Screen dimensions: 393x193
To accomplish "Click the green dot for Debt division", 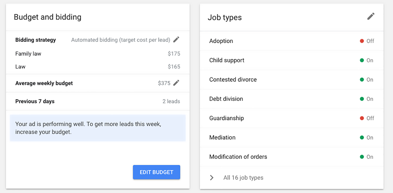I will (362, 99).
